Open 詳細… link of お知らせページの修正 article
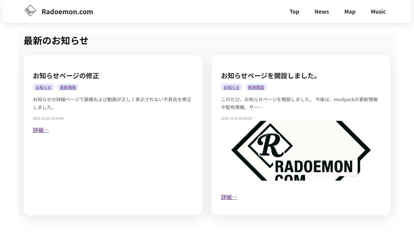The height and width of the screenshot is (232, 414). [41, 130]
